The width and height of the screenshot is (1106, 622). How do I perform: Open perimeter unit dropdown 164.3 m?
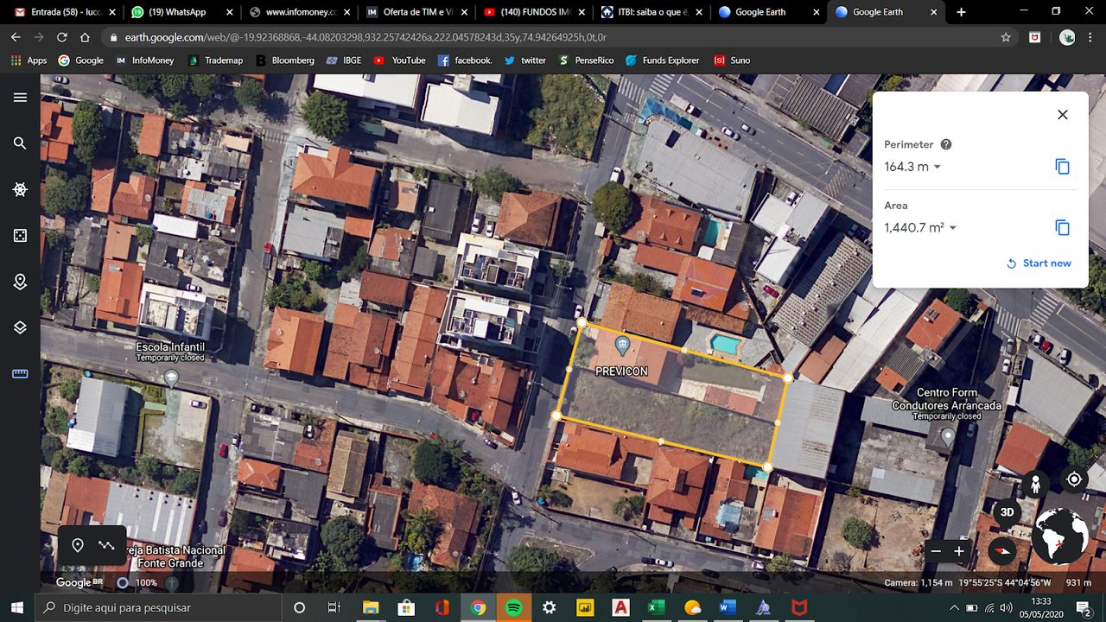[912, 167]
